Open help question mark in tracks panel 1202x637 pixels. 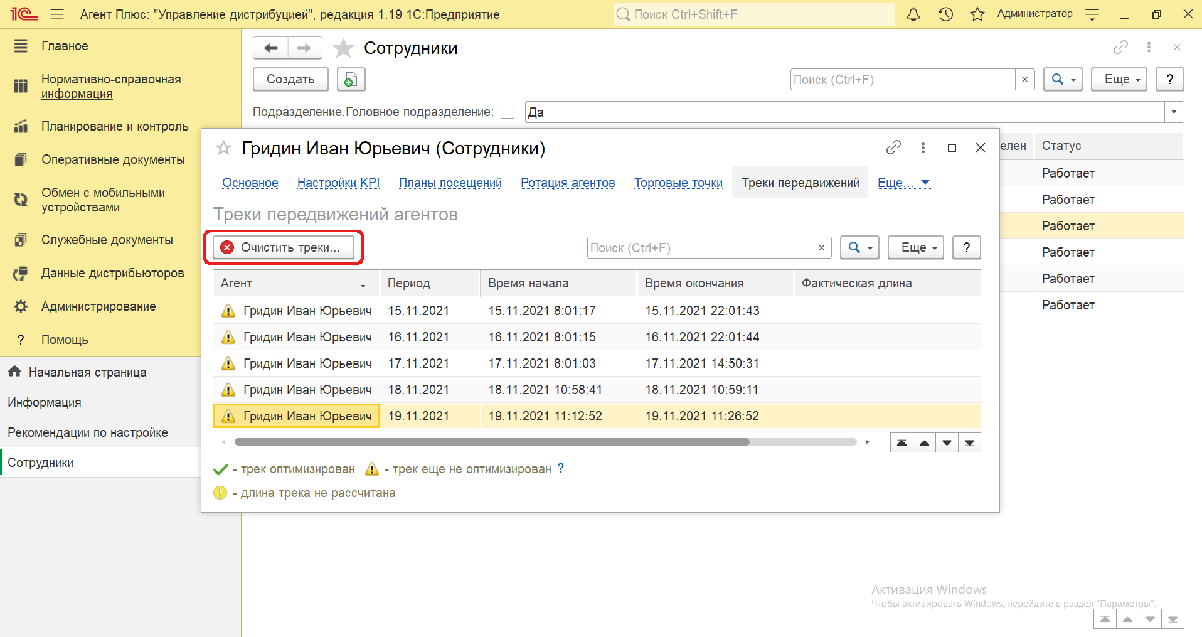(966, 248)
